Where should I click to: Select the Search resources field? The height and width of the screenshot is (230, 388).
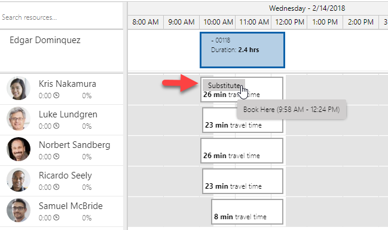(x=62, y=17)
